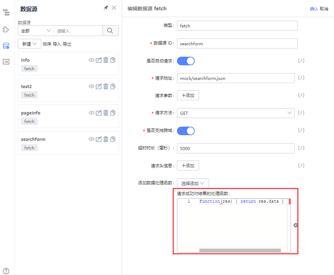
Task: Add a request parameter with +添加
Action: coord(188,95)
